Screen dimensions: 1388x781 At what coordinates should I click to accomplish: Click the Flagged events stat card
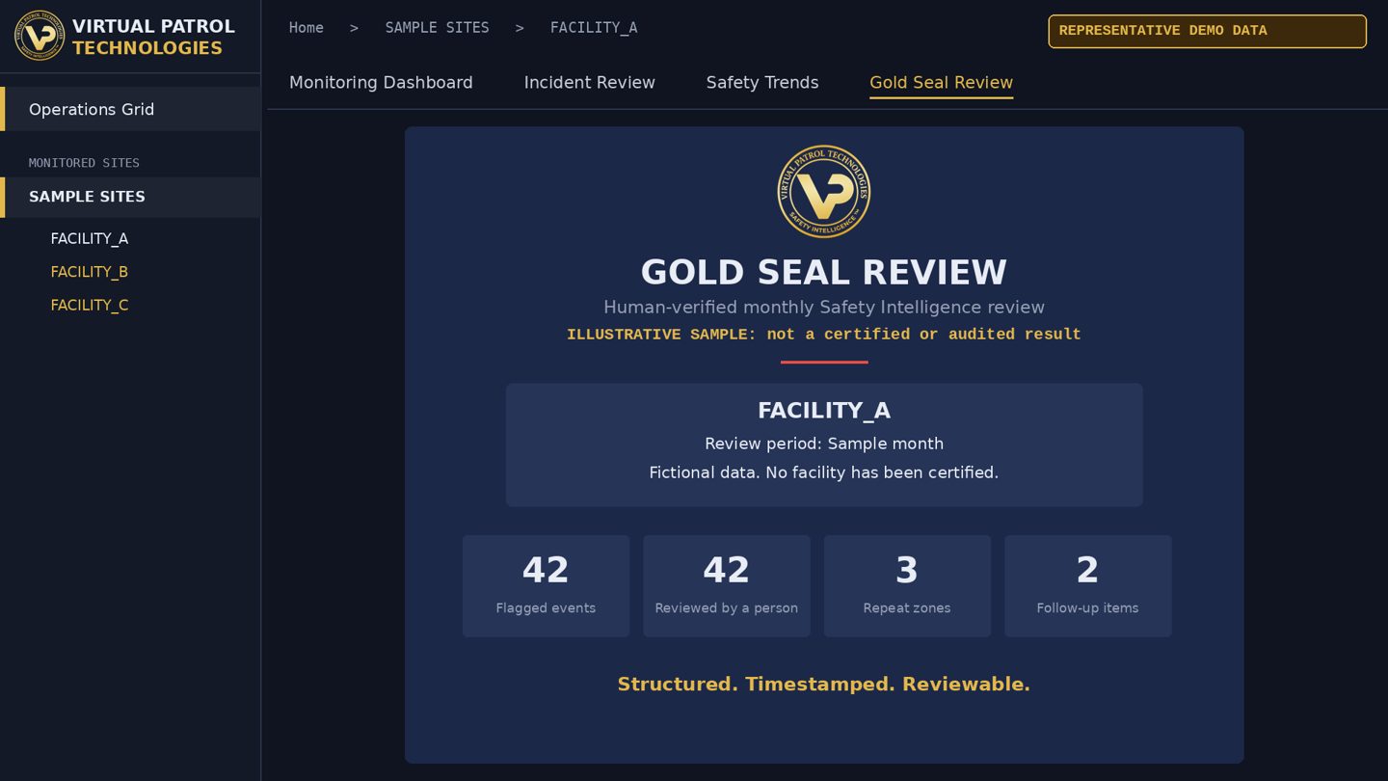click(x=546, y=586)
